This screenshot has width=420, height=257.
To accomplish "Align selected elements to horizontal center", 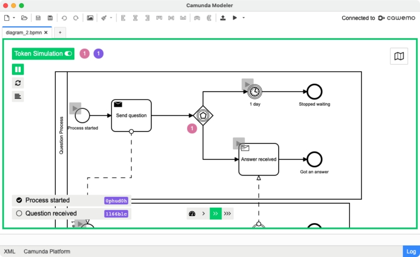I will coord(135,18).
